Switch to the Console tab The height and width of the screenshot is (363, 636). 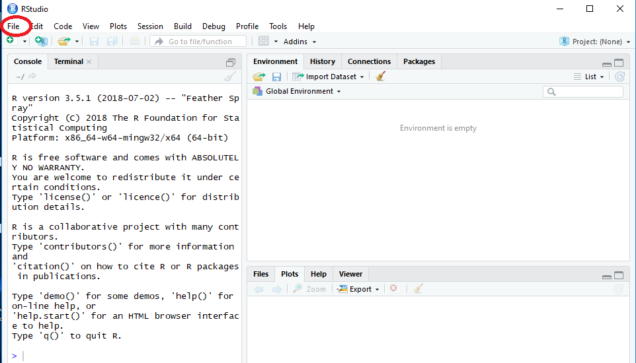[28, 61]
